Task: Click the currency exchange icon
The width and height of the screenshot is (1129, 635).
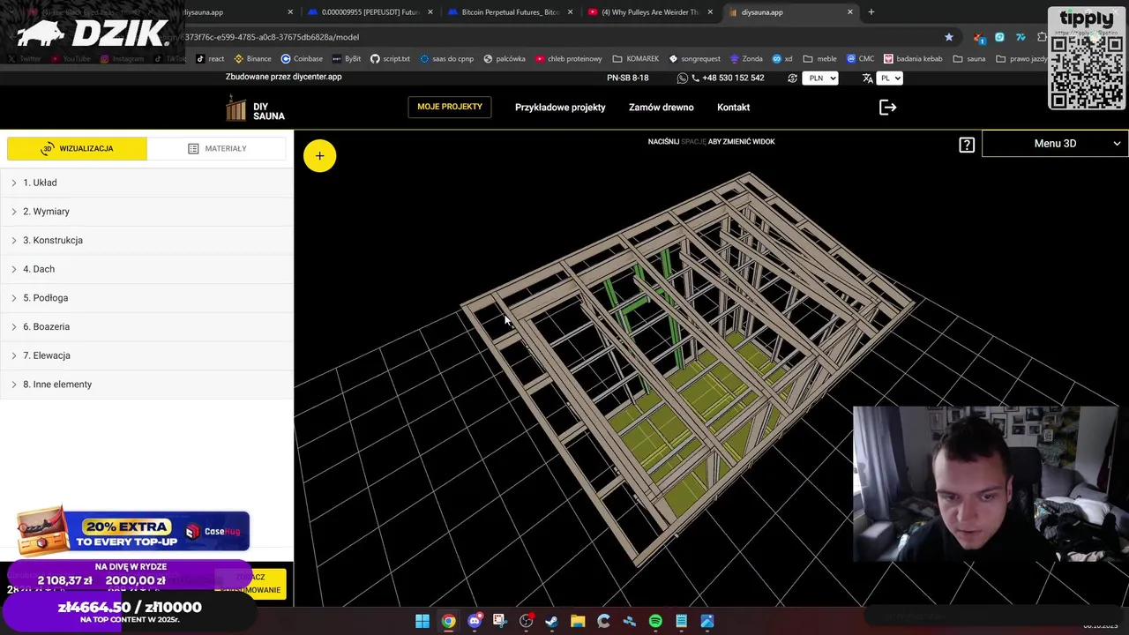Action: (792, 78)
